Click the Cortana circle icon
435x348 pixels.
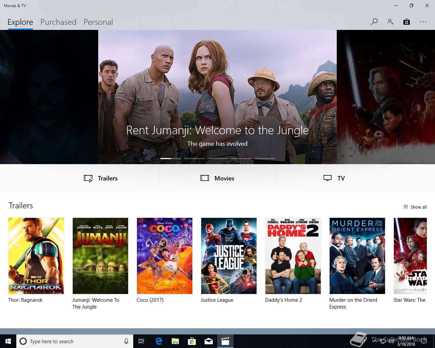(23, 341)
